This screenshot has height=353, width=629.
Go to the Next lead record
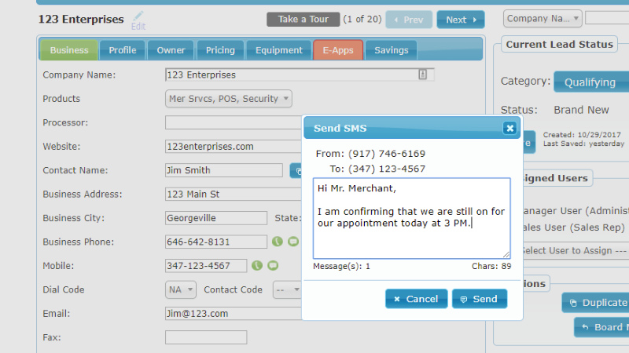point(461,20)
